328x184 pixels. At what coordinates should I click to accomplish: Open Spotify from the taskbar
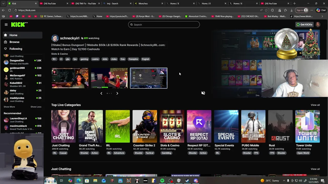coord(162,181)
